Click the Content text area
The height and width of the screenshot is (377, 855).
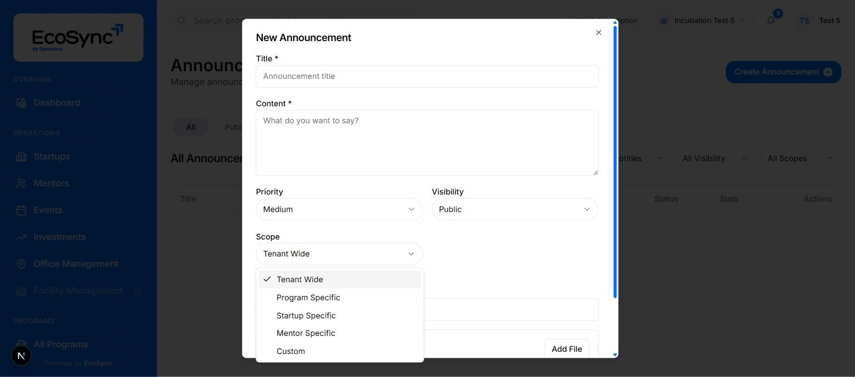pyautogui.click(x=427, y=143)
